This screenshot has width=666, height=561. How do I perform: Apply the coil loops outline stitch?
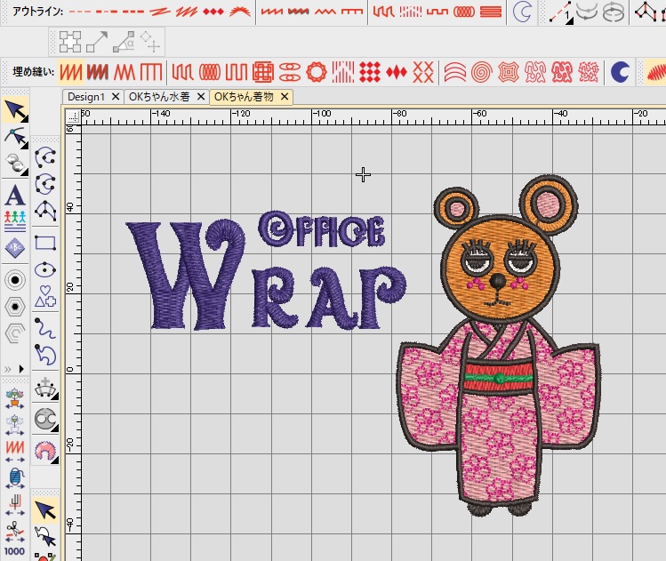pyautogui.click(x=464, y=12)
